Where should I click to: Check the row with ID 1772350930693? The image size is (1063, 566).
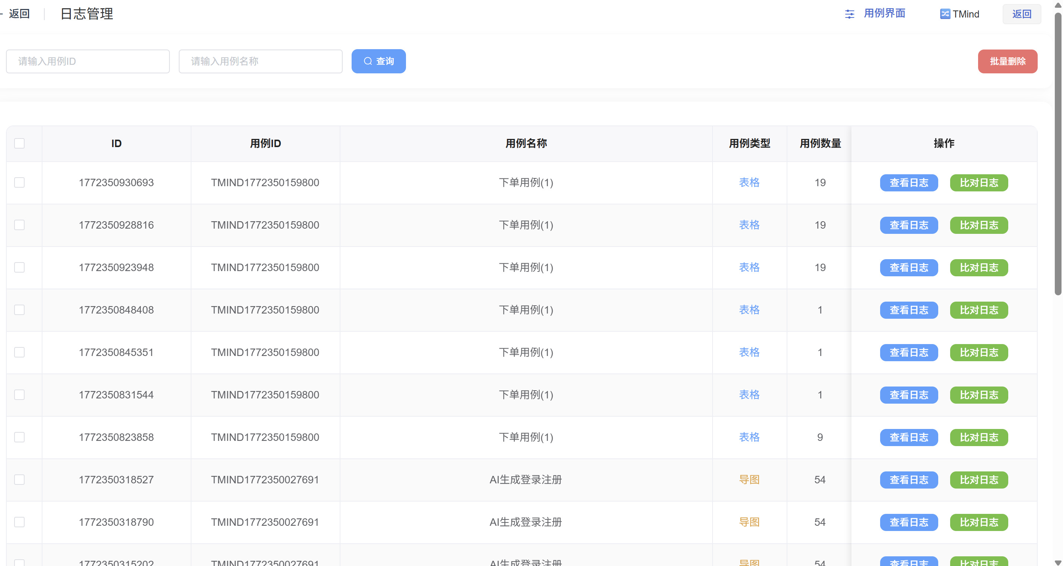(x=19, y=182)
